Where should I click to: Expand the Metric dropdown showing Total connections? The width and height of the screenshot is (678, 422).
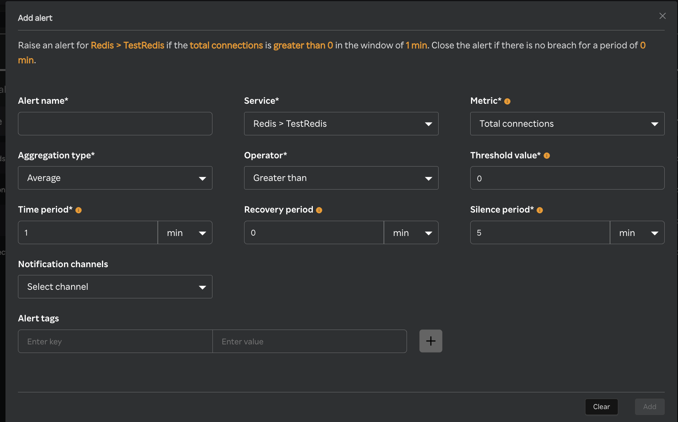[567, 124]
